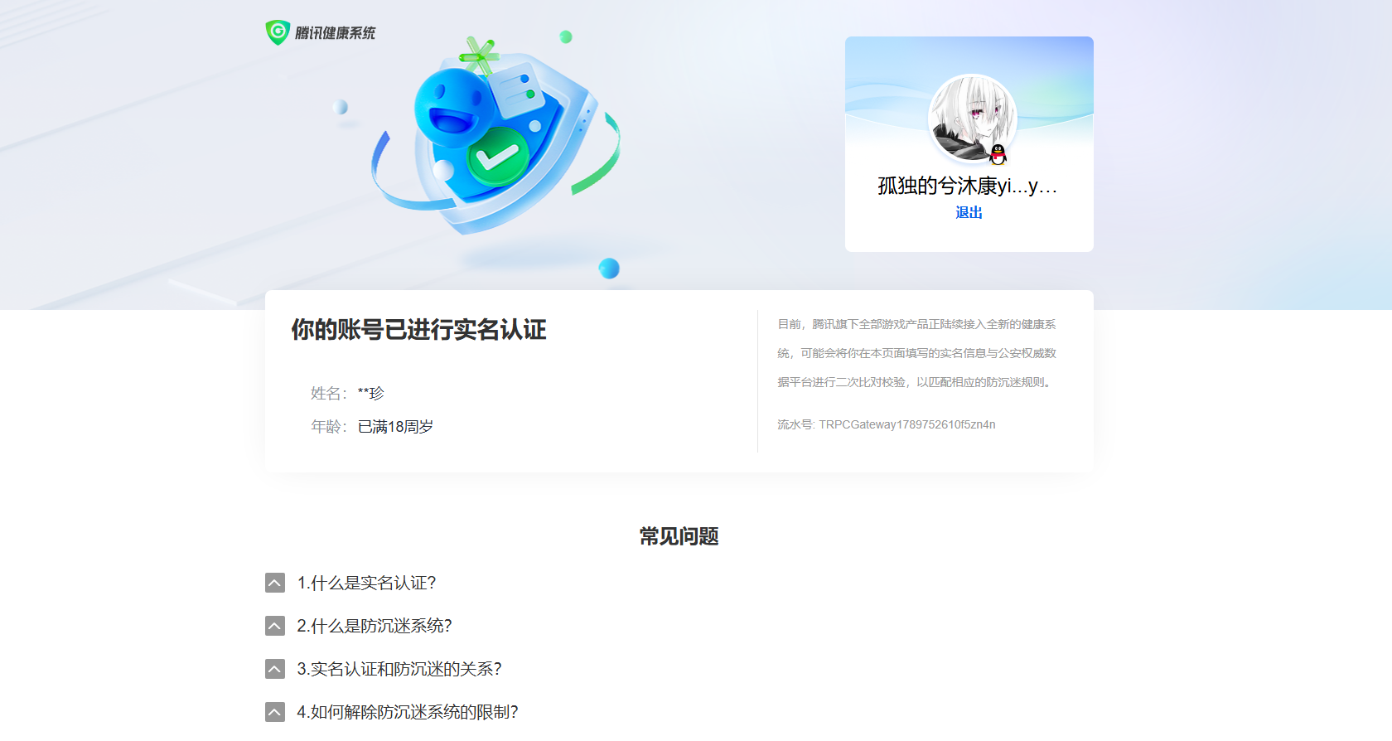The image size is (1392, 741).
Task: Click the QQ penguin badge on avatar
Action: (x=998, y=154)
